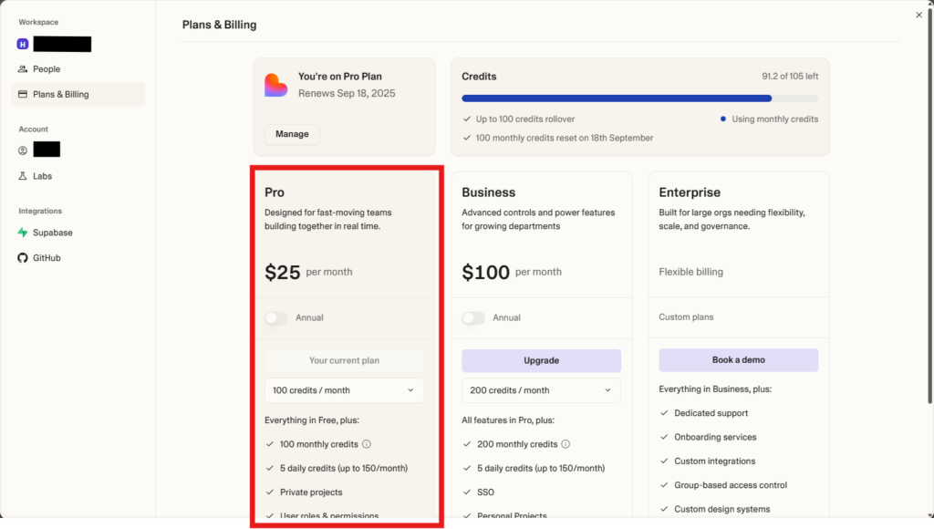Click the Book a demo button
Screen dimensions: 934x529
click(739, 360)
